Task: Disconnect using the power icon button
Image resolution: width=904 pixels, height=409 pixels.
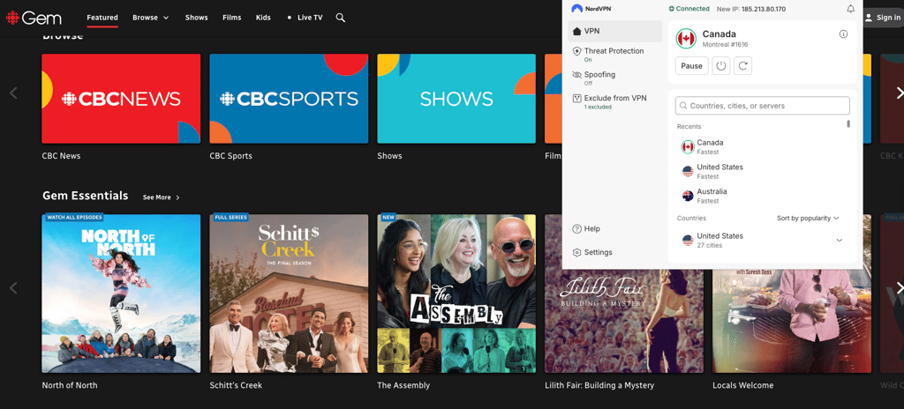Action: pyautogui.click(x=720, y=66)
